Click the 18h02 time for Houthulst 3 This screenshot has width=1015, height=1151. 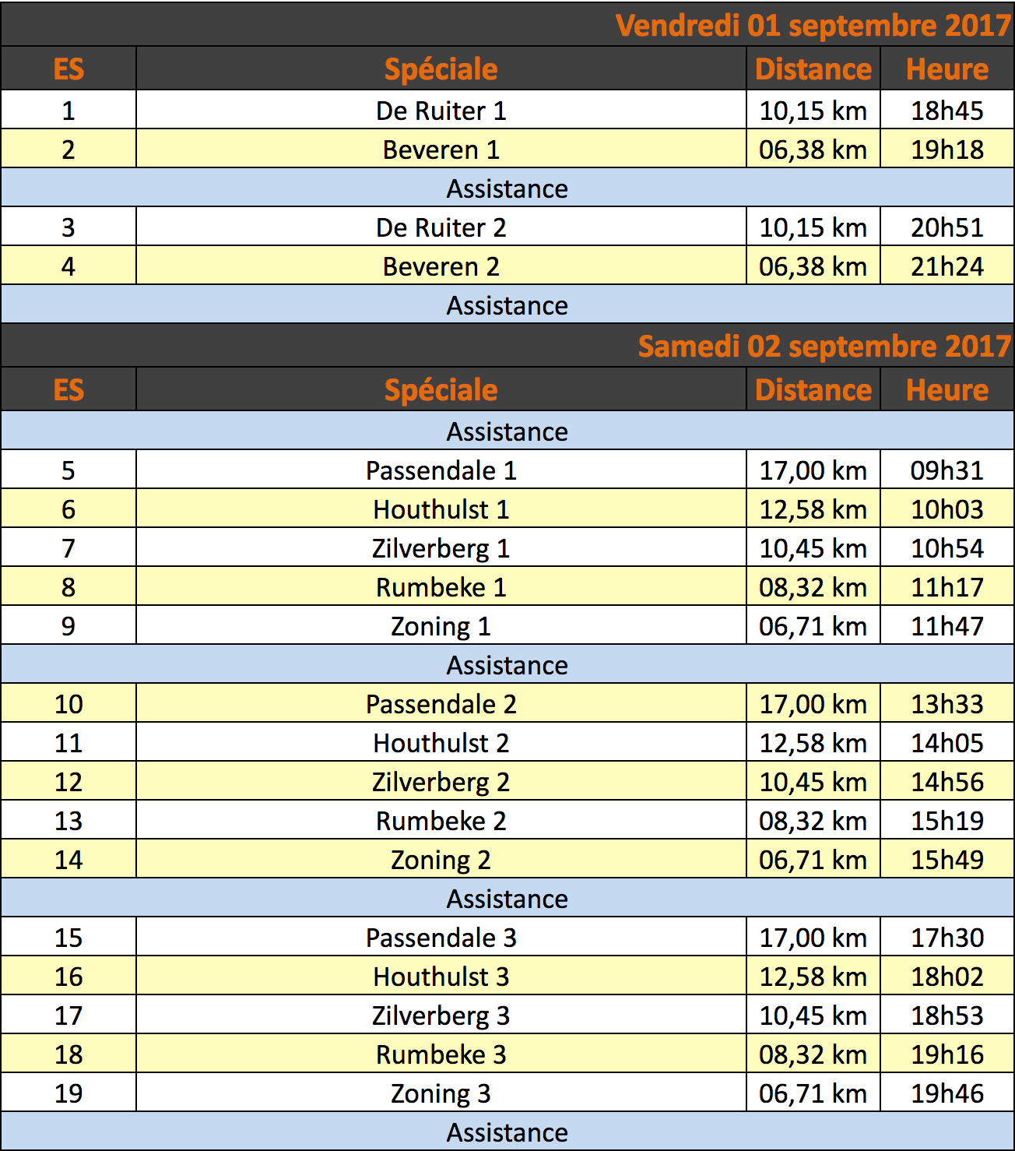(947, 976)
